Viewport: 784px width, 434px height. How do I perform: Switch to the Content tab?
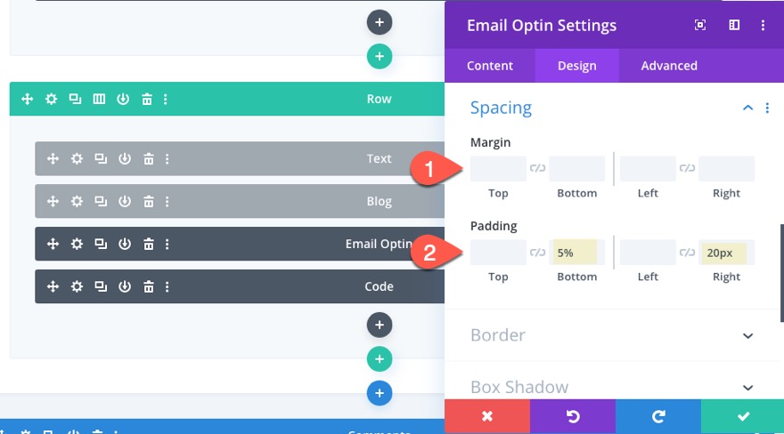pos(490,66)
